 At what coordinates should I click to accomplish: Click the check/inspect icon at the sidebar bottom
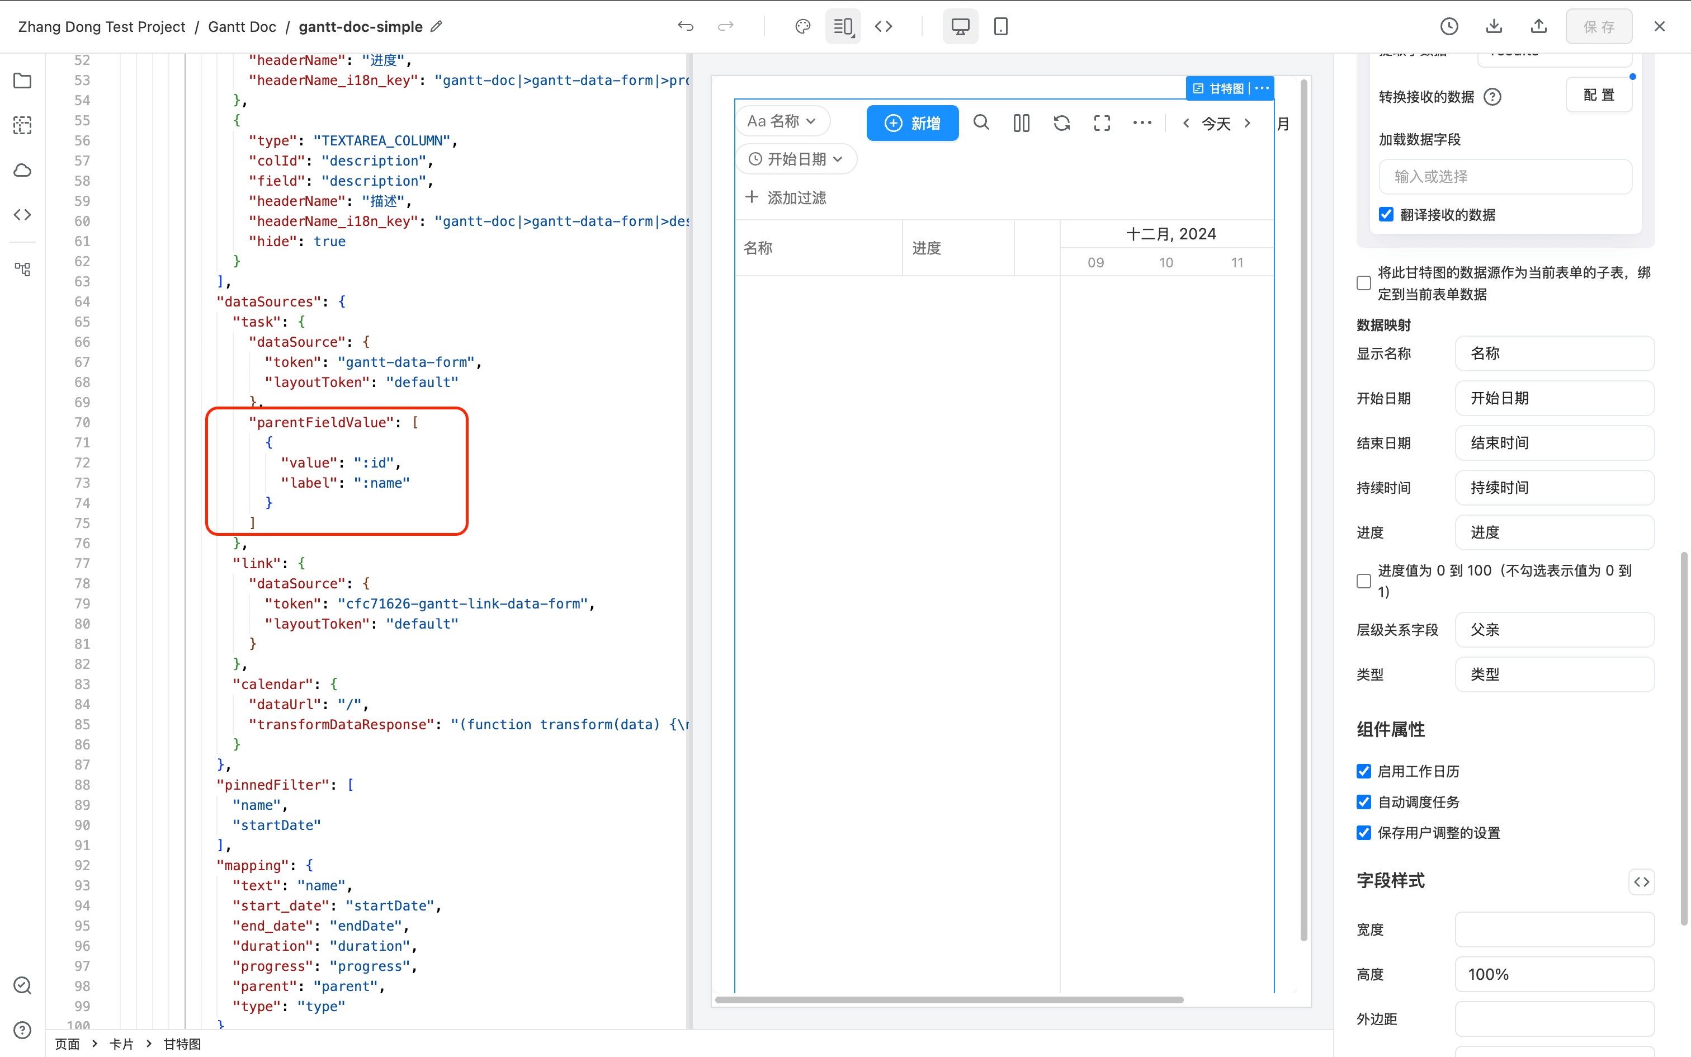[22, 985]
